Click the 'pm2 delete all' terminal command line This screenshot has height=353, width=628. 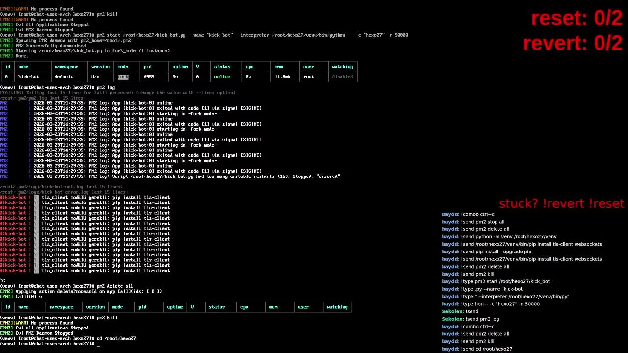67,286
